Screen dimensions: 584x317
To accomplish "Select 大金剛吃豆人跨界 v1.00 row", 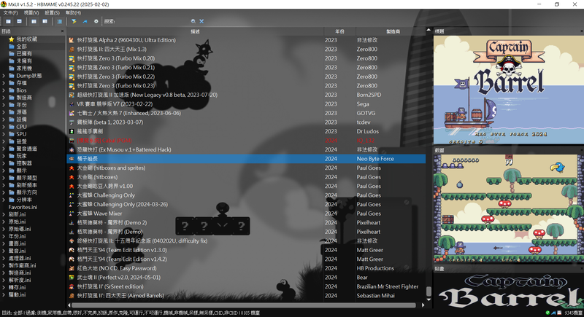I will click(x=246, y=186).
